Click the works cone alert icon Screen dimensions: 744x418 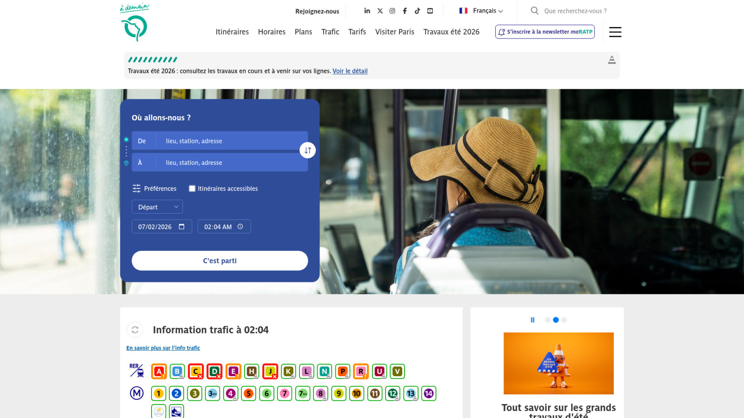(x=612, y=60)
